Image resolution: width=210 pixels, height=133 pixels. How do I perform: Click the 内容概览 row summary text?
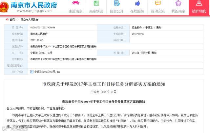point(63,59)
